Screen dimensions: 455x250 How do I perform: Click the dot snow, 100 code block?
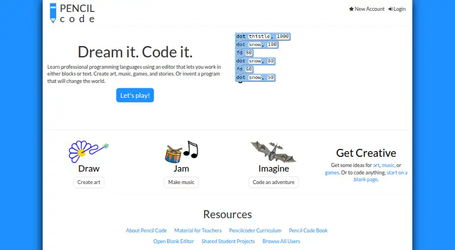pyautogui.click(x=257, y=45)
